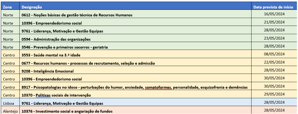Screen dimensions: 298x114
Task: Select the 0594 - Administração das organizações cell
Action: coord(136,38)
